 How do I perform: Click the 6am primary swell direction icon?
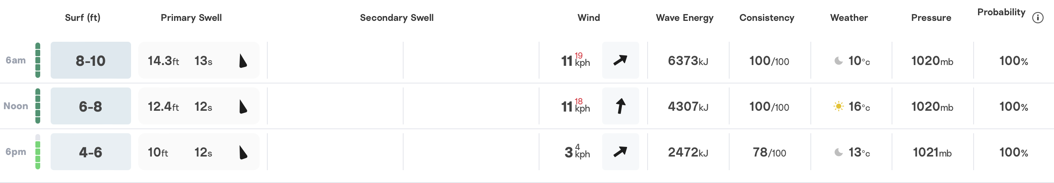[x=243, y=61]
